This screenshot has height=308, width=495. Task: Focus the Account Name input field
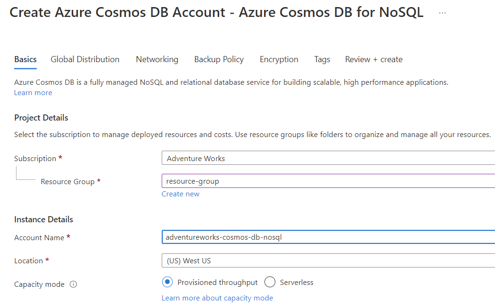pos(328,237)
